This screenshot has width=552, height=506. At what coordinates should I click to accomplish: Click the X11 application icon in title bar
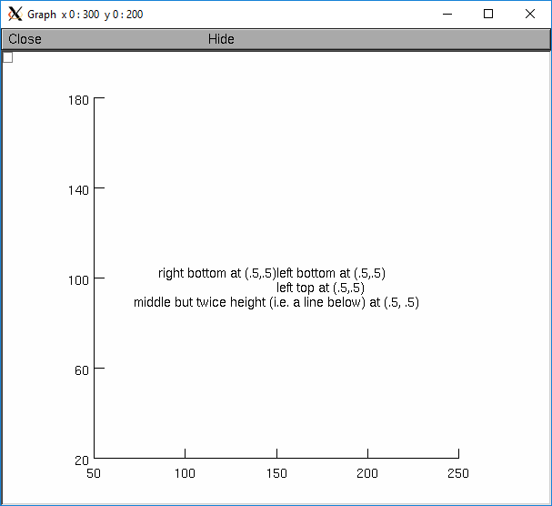pyautogui.click(x=15, y=14)
